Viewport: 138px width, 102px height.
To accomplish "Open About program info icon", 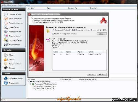I will coord(6,83).
